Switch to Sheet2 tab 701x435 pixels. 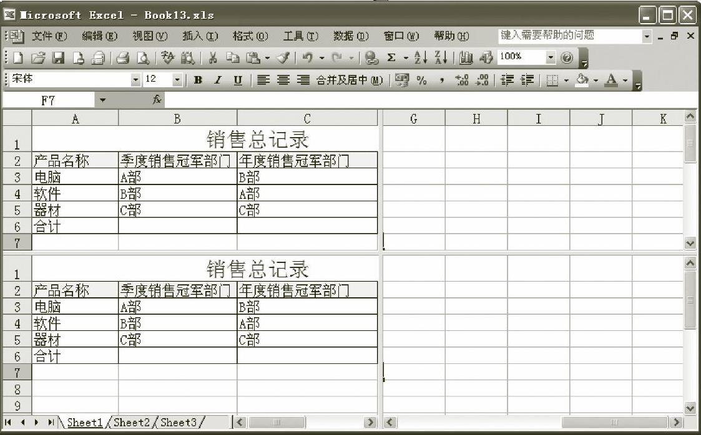pyautogui.click(x=132, y=422)
